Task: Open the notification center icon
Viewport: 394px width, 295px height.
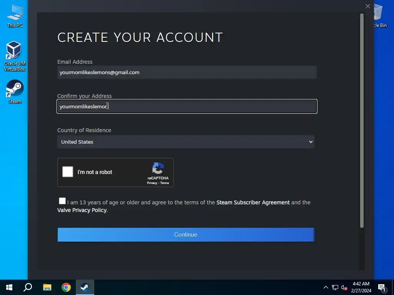Action: pyautogui.click(x=382, y=287)
